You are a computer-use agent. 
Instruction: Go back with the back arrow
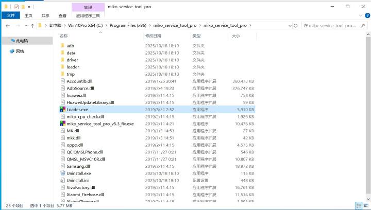[8, 26]
